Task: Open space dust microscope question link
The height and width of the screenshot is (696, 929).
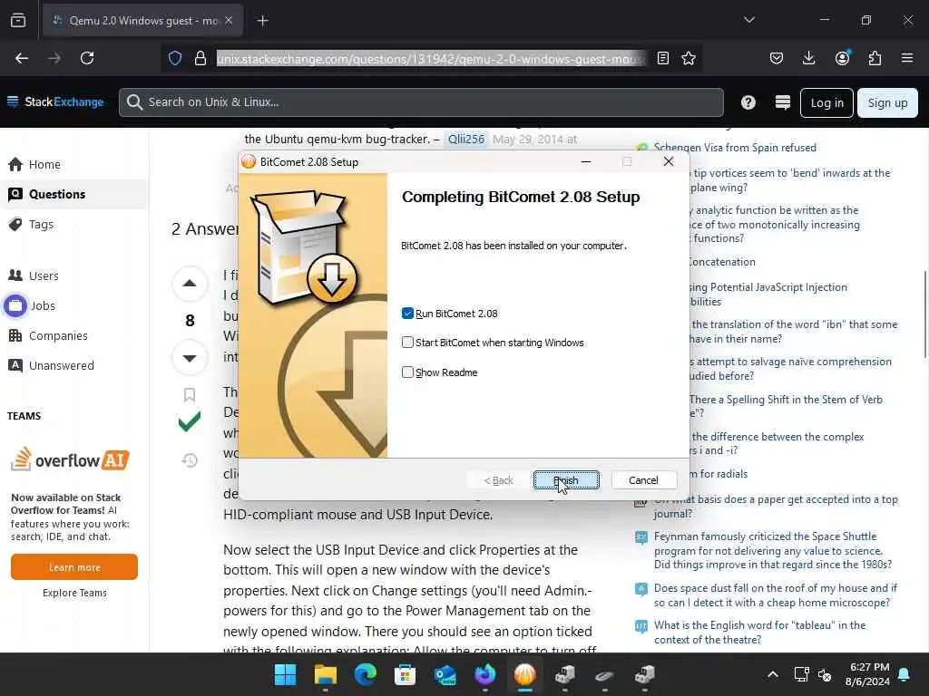Action: pyautogui.click(x=776, y=595)
